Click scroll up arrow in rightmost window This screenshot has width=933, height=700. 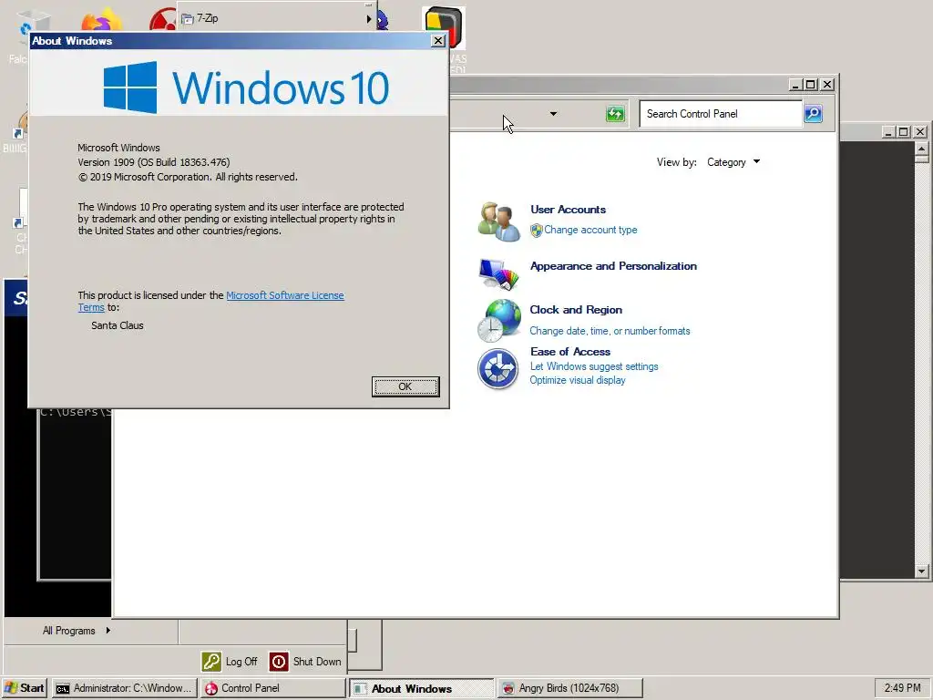[x=922, y=149]
